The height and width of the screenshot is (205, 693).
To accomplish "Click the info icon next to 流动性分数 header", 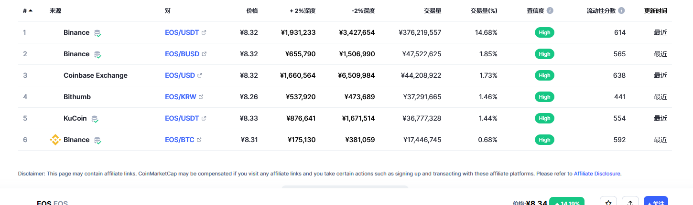I will coord(621,10).
